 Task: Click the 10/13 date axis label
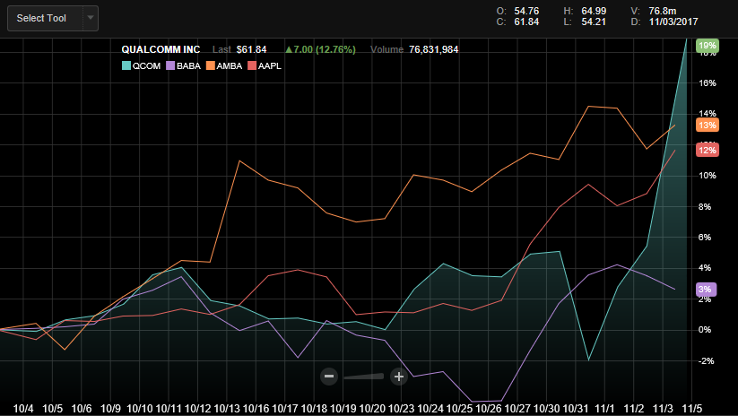pyautogui.click(x=227, y=409)
